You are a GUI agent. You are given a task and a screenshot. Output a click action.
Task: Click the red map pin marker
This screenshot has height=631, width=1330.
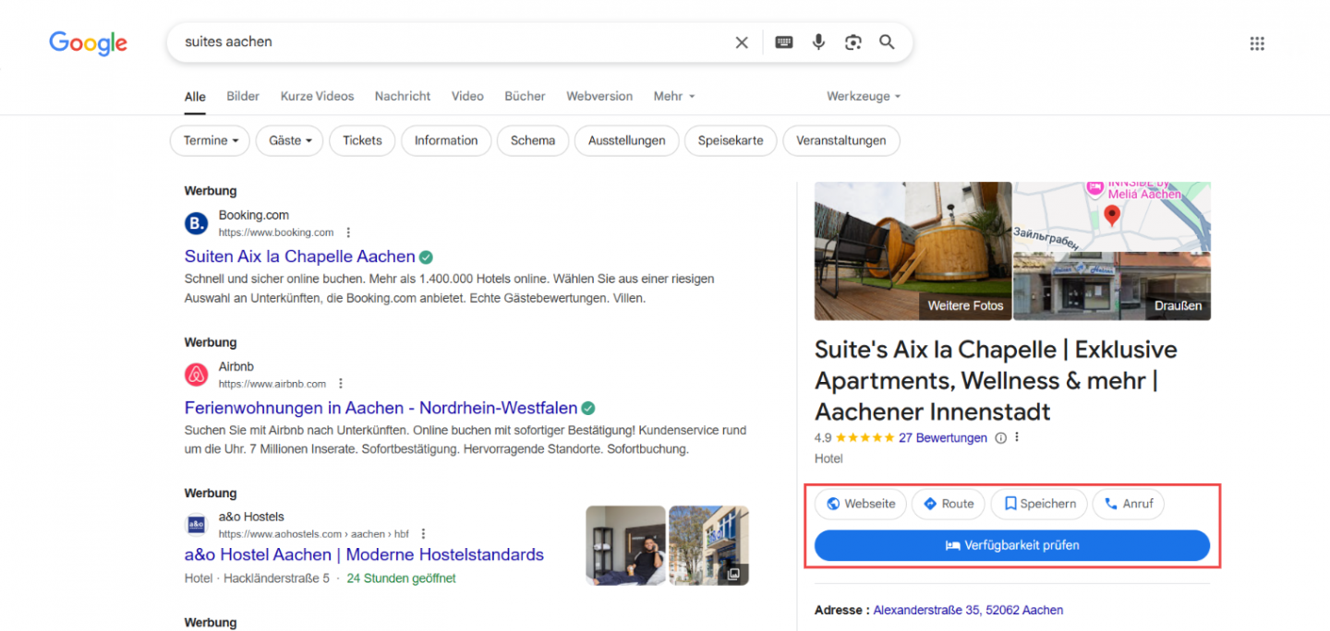(x=1112, y=217)
